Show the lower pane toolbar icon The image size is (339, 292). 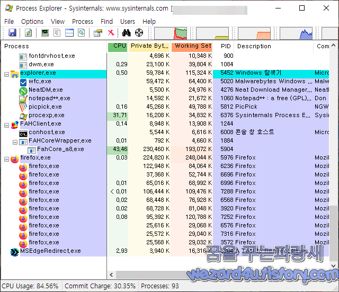point(69,33)
